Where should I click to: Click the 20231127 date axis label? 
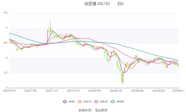pos(52,90)
